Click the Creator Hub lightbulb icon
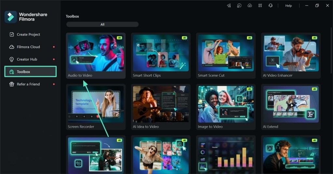This screenshot has width=333, height=174. click(x=12, y=59)
